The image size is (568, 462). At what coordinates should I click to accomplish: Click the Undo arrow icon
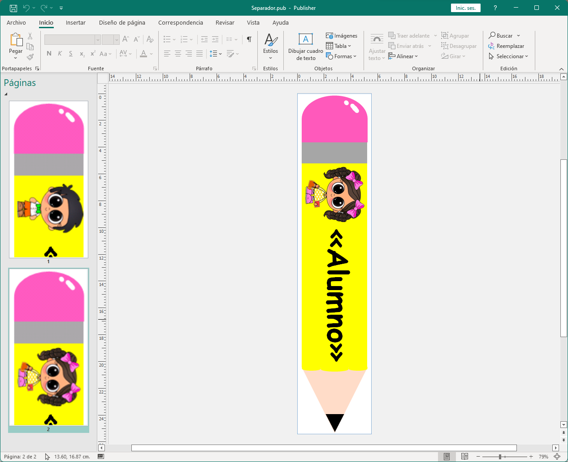pos(26,8)
